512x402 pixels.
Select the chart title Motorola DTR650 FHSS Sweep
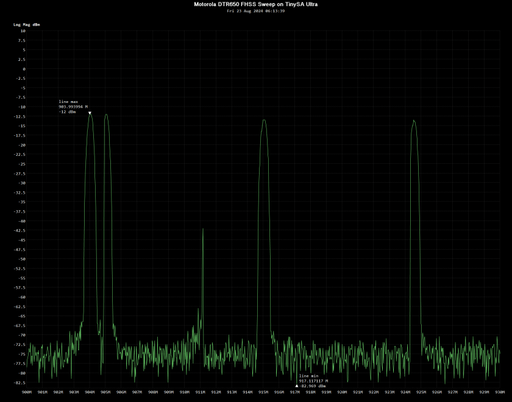tap(255, 4)
